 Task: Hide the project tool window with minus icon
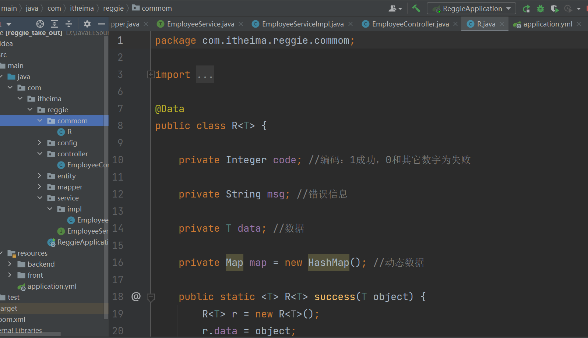102,24
